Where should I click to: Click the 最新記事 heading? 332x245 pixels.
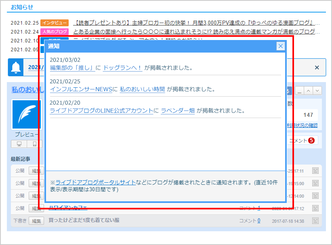(x=20, y=159)
